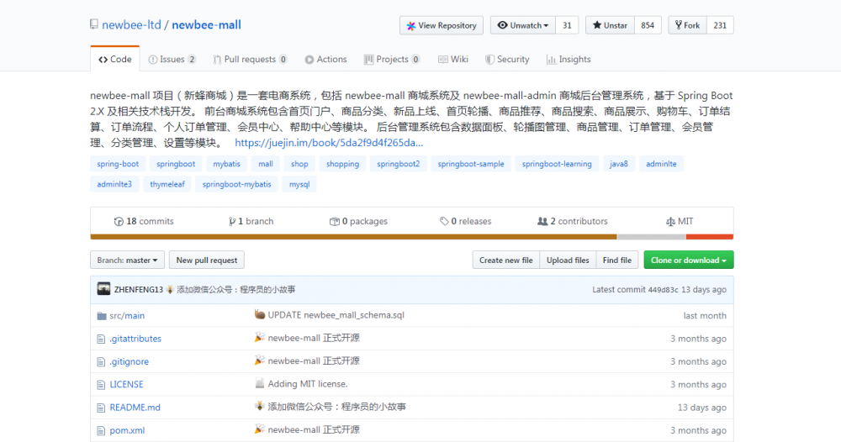Open the MIT license link
Image resolution: width=841 pixels, height=442 pixels.
(x=680, y=221)
